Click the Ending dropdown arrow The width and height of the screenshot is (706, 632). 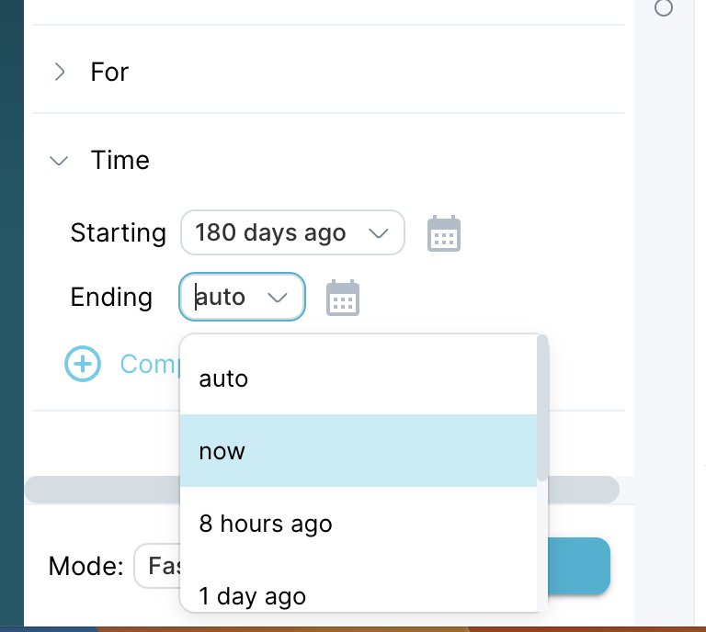278,298
